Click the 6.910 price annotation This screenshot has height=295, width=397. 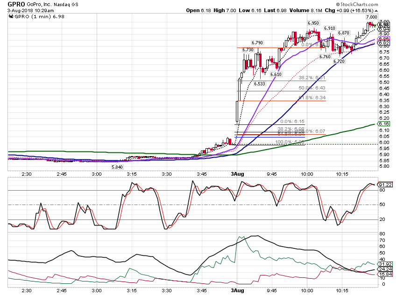tap(330, 28)
